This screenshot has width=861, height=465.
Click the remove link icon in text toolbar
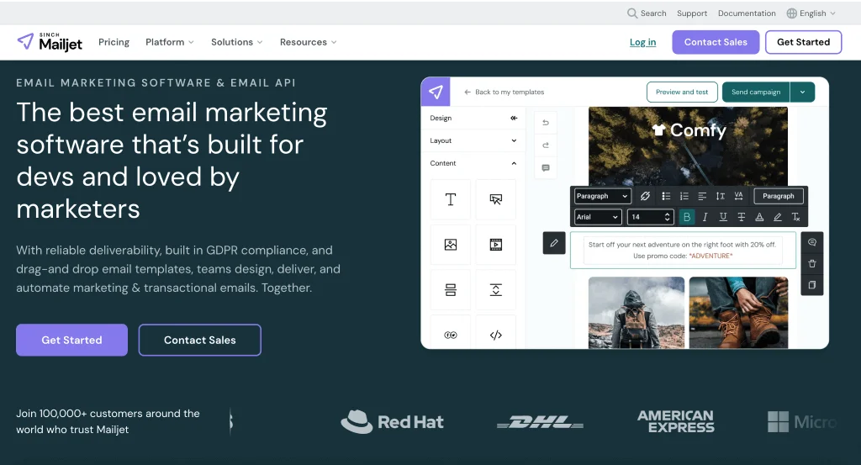point(645,196)
